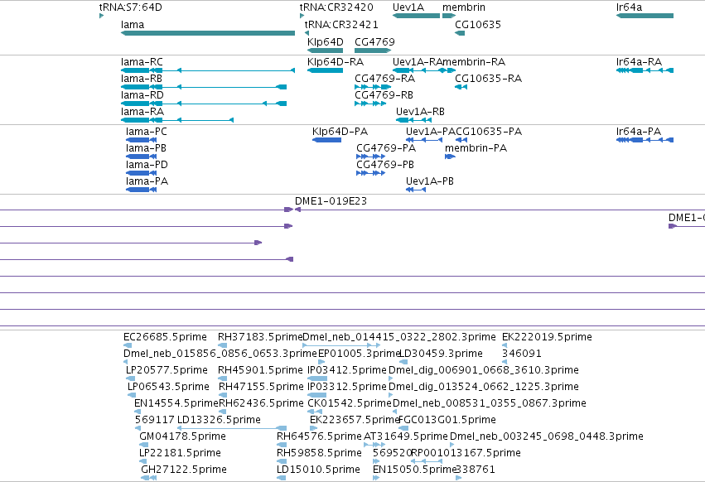Click the lama-PA protein label
705x482 pixels.
click(147, 181)
